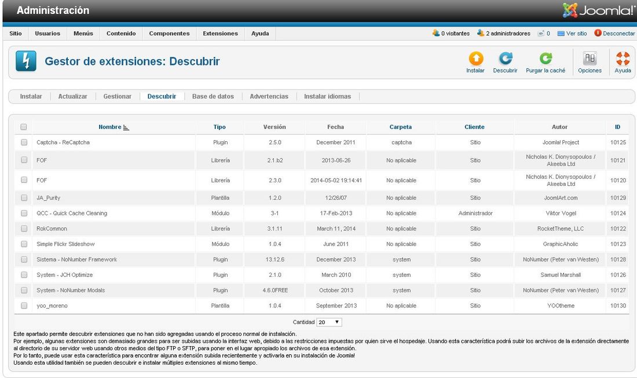Open the Opciones toolbar icon
Viewport: 637px width, 378px height.
(590, 58)
